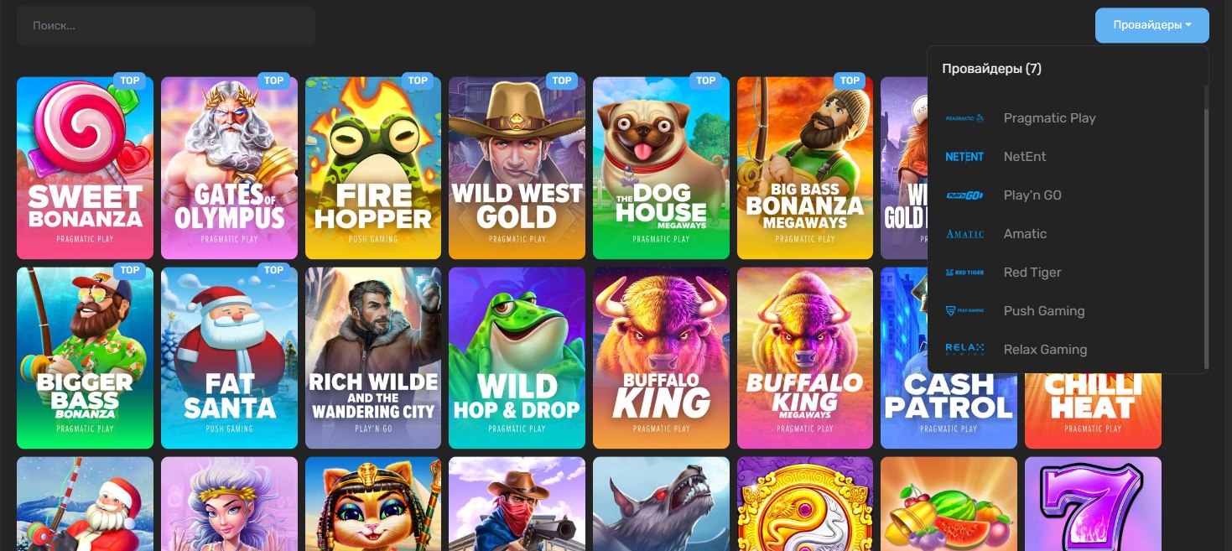Click the Pragmatic Play logo icon

(x=964, y=118)
